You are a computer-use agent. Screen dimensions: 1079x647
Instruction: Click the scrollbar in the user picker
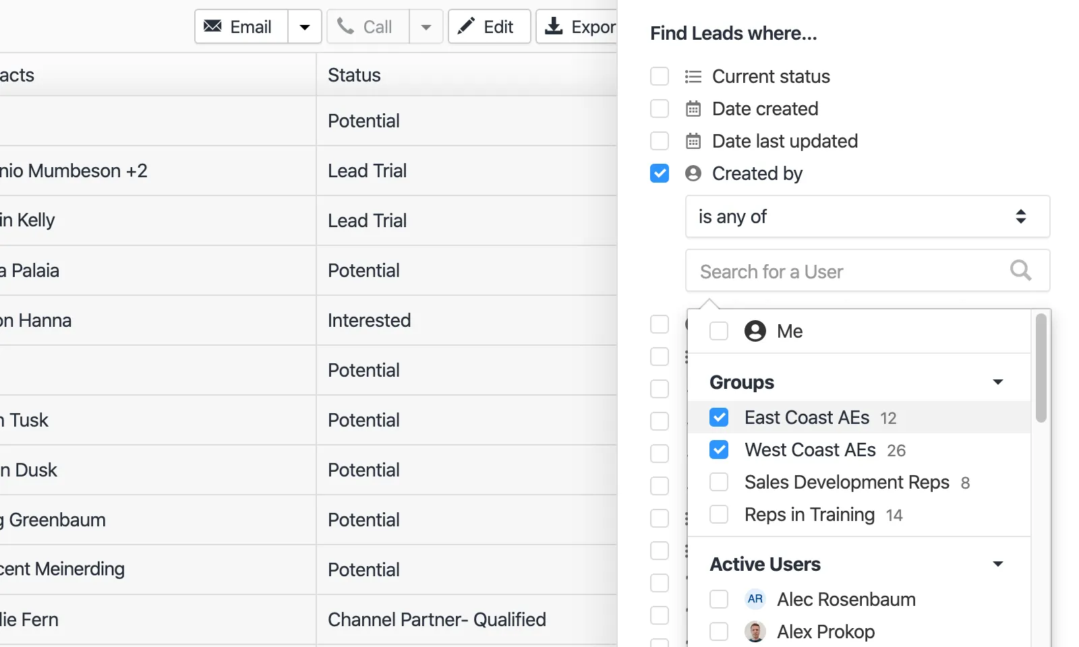[1041, 367]
